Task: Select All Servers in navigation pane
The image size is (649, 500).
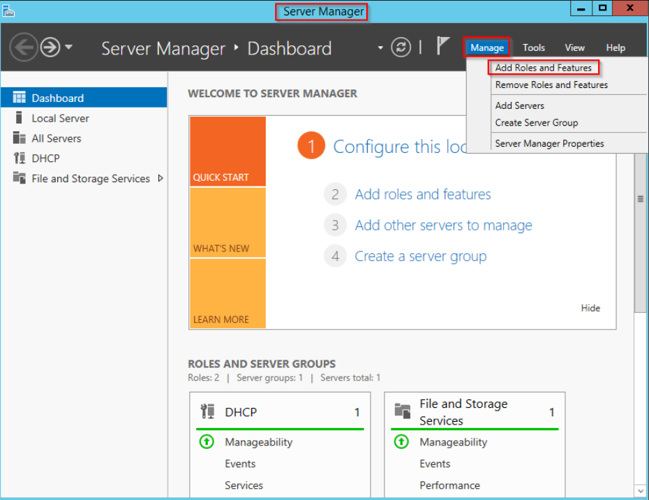Action: click(84, 138)
